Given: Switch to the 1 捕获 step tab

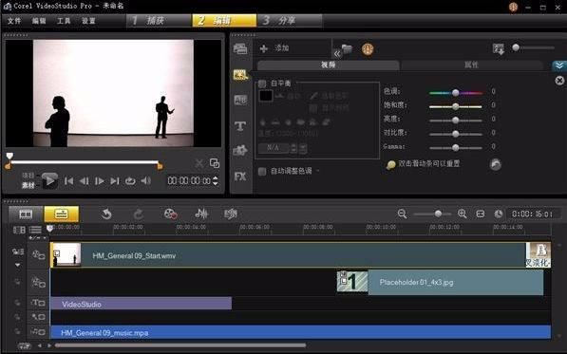Looking at the screenshot, I should (x=159, y=21).
